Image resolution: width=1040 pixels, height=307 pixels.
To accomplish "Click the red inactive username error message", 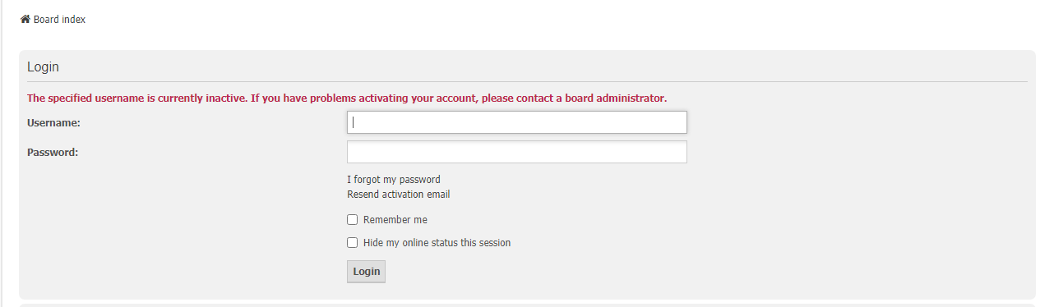I will (347, 99).
